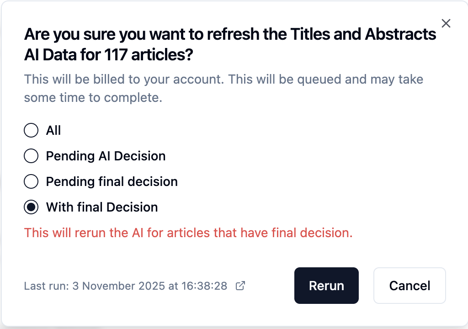Click the Cancel button
Screen dimensions: 468x329
(409, 286)
